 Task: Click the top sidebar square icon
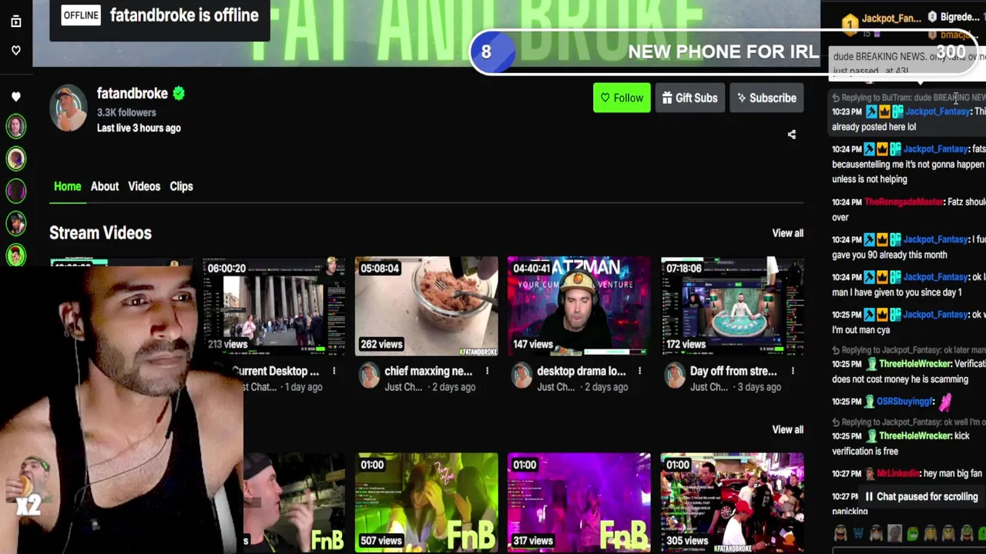16,22
